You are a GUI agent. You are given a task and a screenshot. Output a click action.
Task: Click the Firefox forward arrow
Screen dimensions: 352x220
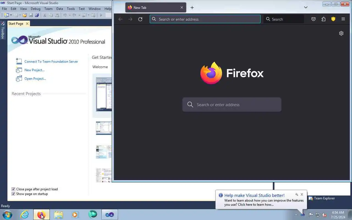point(130,19)
